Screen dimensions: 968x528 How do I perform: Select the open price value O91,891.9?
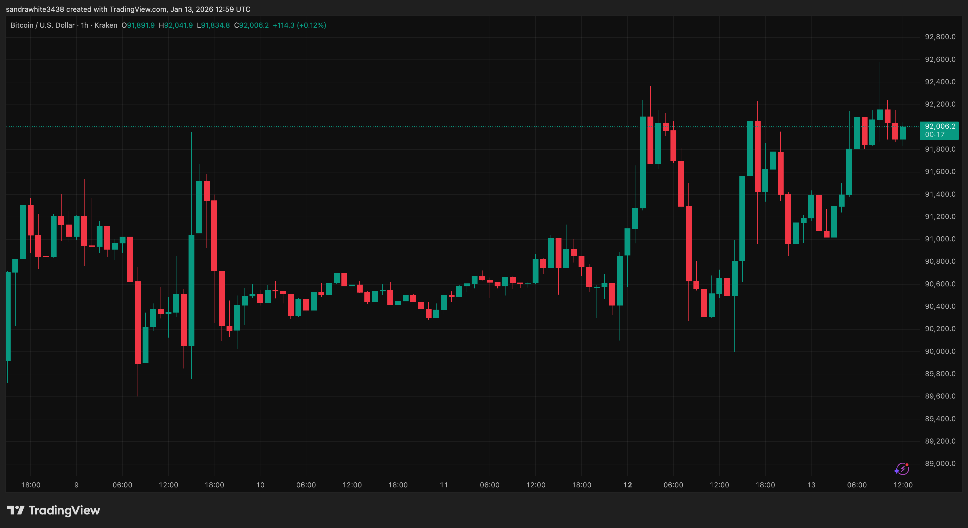139,25
